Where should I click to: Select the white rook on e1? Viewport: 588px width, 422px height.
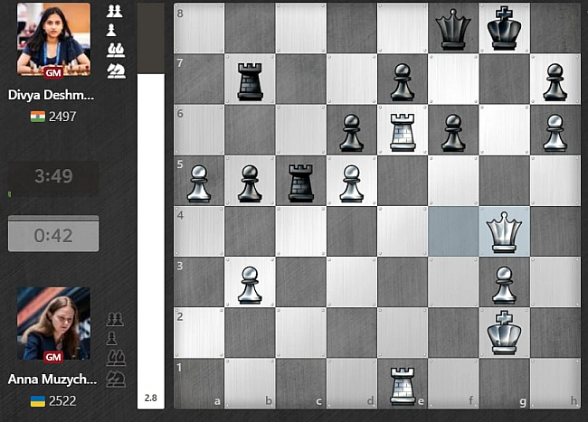(402, 383)
